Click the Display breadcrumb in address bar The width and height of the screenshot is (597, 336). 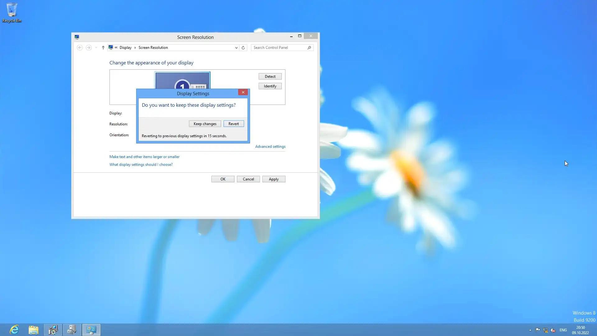tap(125, 48)
